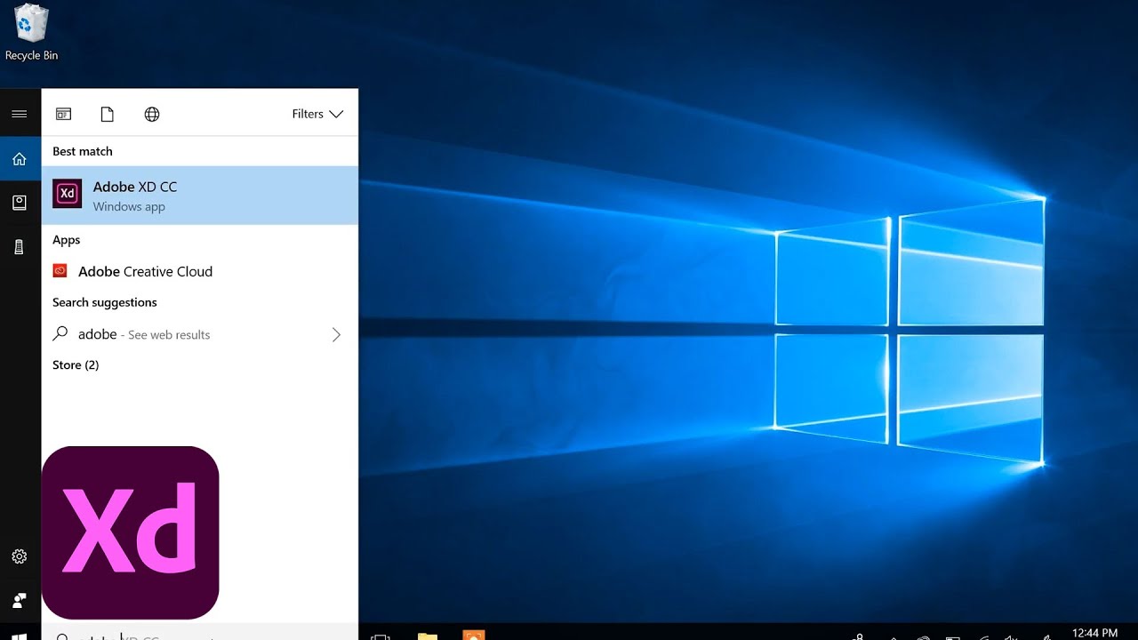Open Adobe Creative Cloud app result
Screen dimensions: 1138x640
click(200, 271)
